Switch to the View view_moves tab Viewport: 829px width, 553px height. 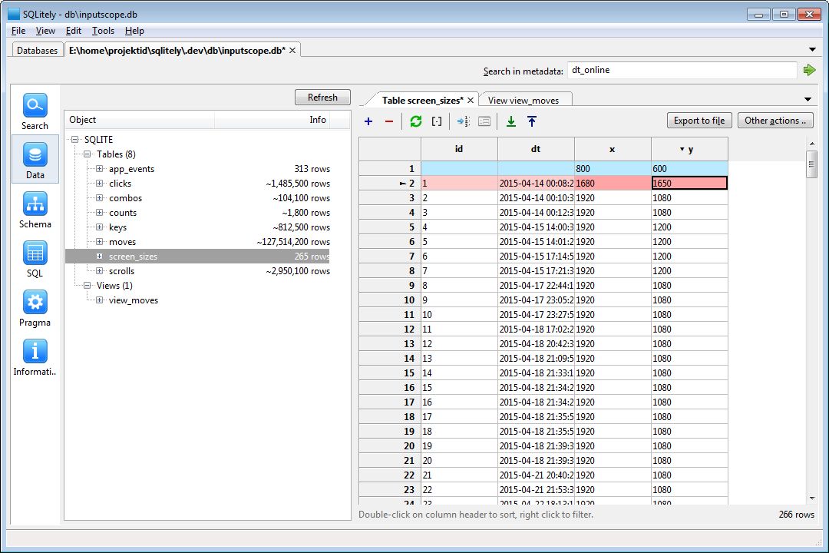point(525,99)
